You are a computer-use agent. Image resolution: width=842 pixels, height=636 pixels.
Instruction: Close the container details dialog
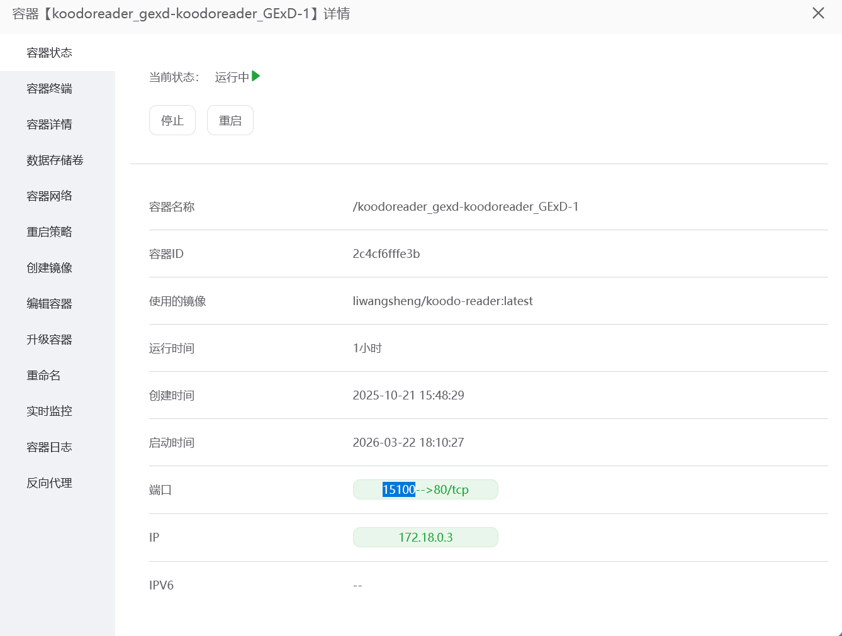click(x=818, y=13)
